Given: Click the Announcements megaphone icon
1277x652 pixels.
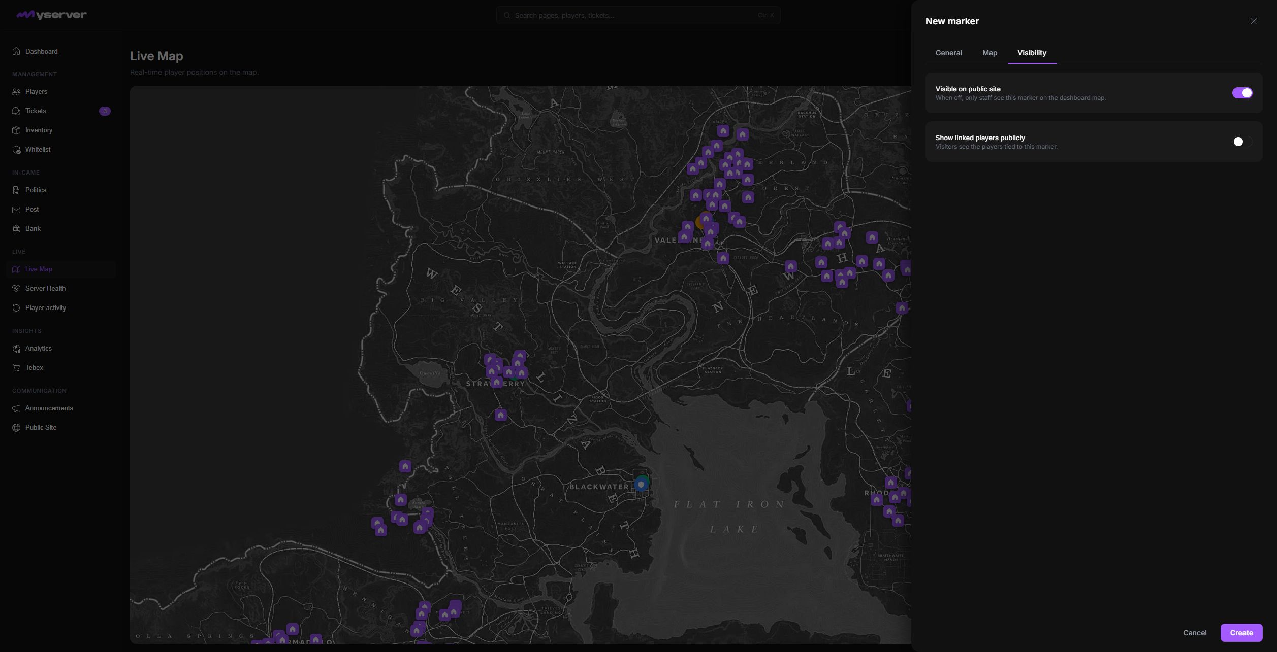Looking at the screenshot, I should [x=16, y=408].
